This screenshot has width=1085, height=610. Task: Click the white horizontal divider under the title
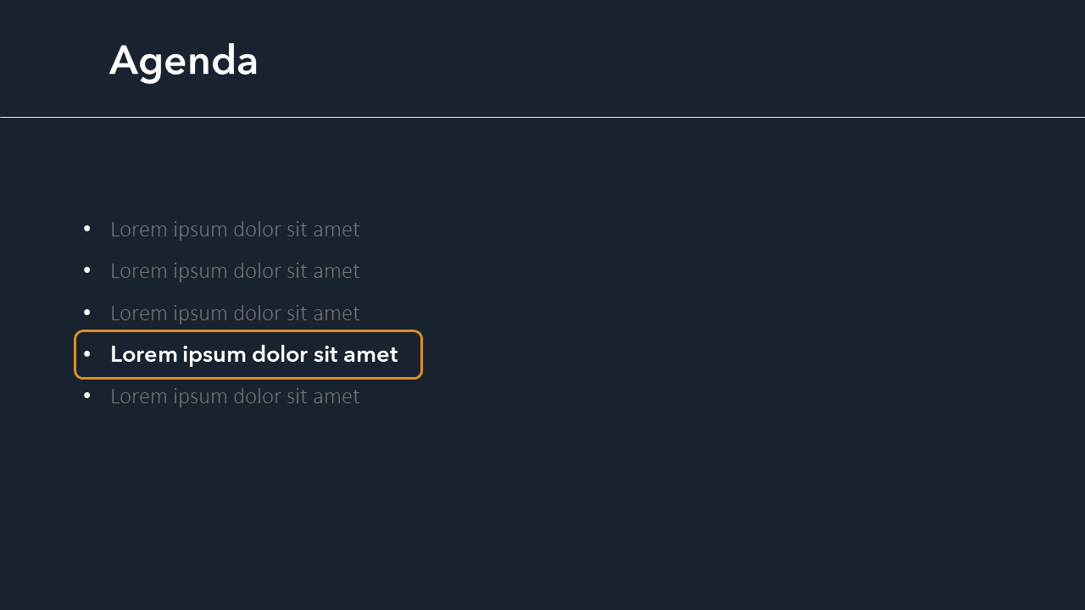click(542, 117)
